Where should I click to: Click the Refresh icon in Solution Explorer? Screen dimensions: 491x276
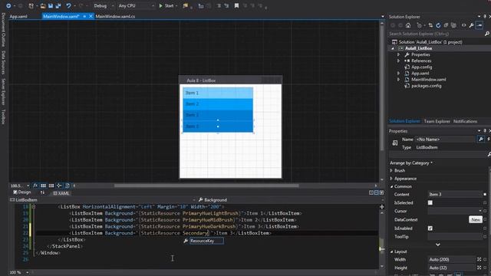click(438, 25)
